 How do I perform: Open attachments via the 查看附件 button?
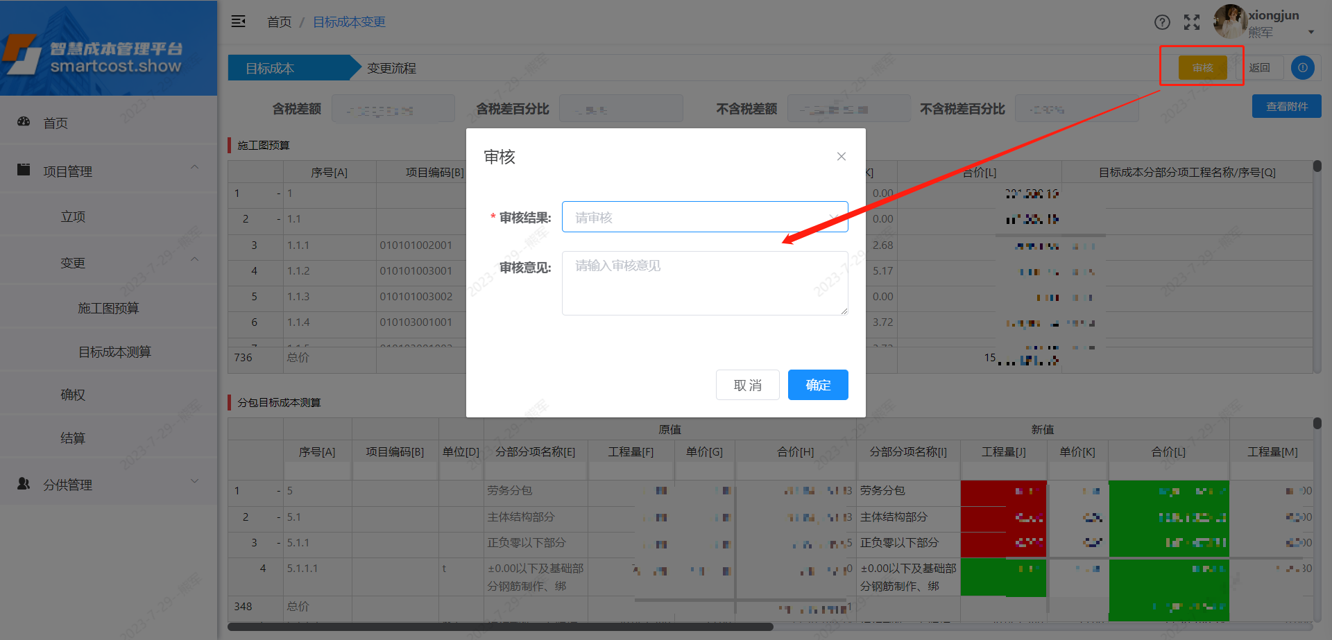[x=1286, y=105]
